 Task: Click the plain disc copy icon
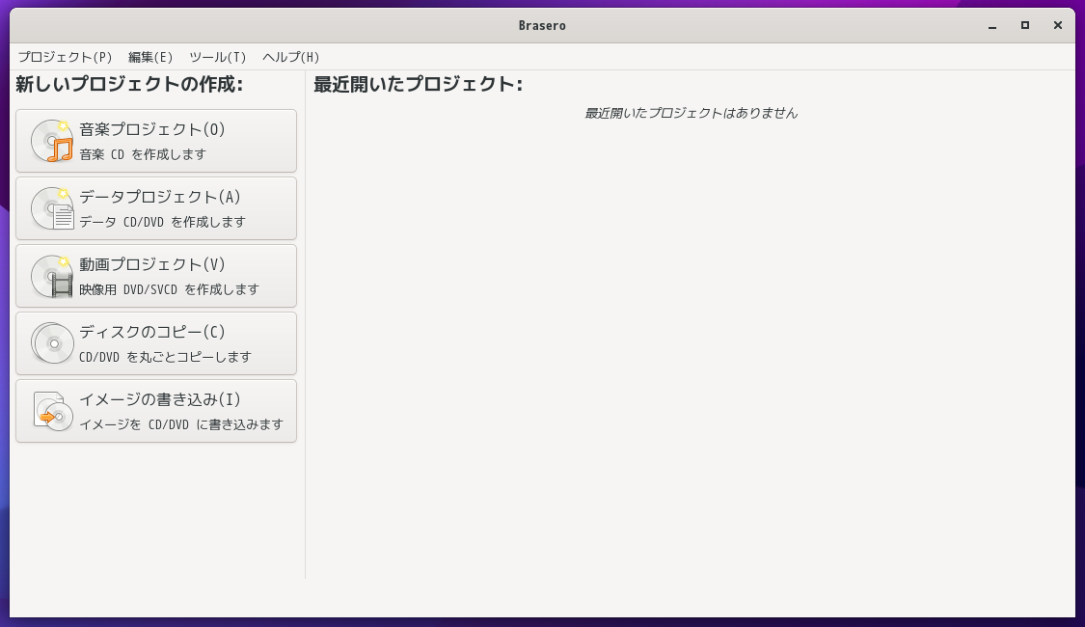[52, 343]
